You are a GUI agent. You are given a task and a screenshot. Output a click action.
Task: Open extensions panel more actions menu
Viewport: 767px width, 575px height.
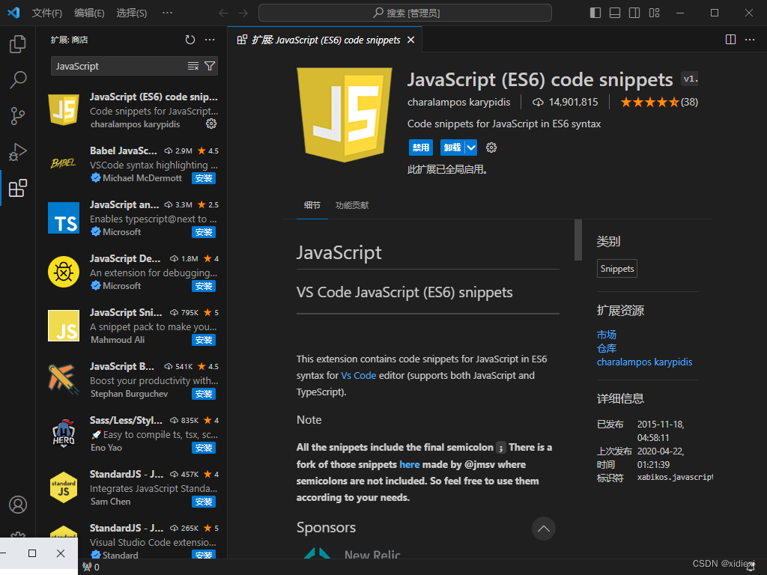pyautogui.click(x=210, y=40)
